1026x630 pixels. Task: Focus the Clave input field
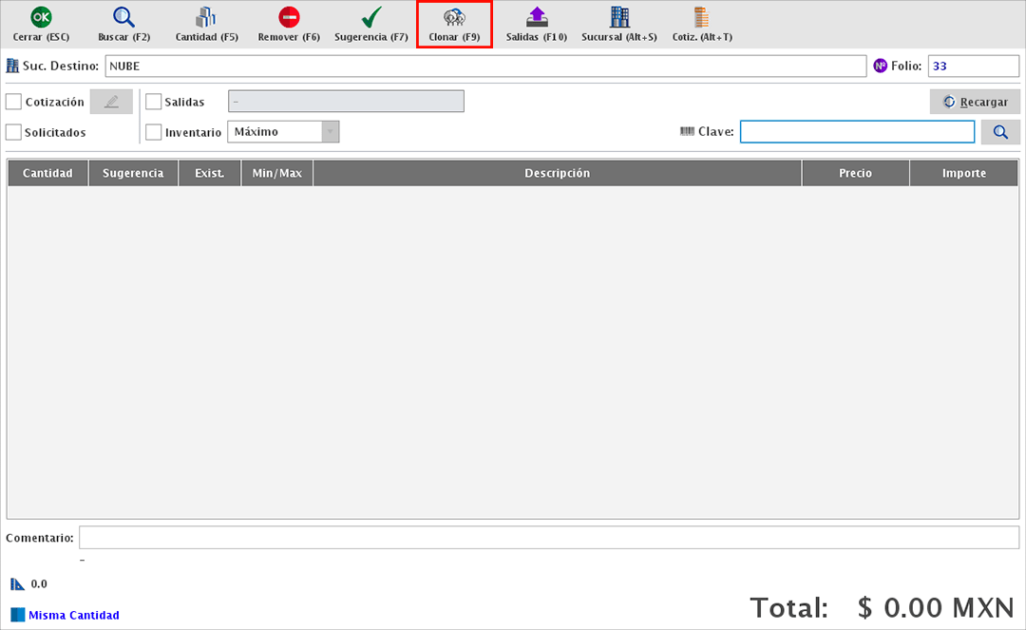(857, 132)
